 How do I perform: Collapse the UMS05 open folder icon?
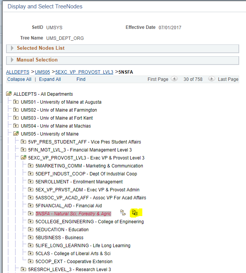pyautogui.click(x=16, y=134)
